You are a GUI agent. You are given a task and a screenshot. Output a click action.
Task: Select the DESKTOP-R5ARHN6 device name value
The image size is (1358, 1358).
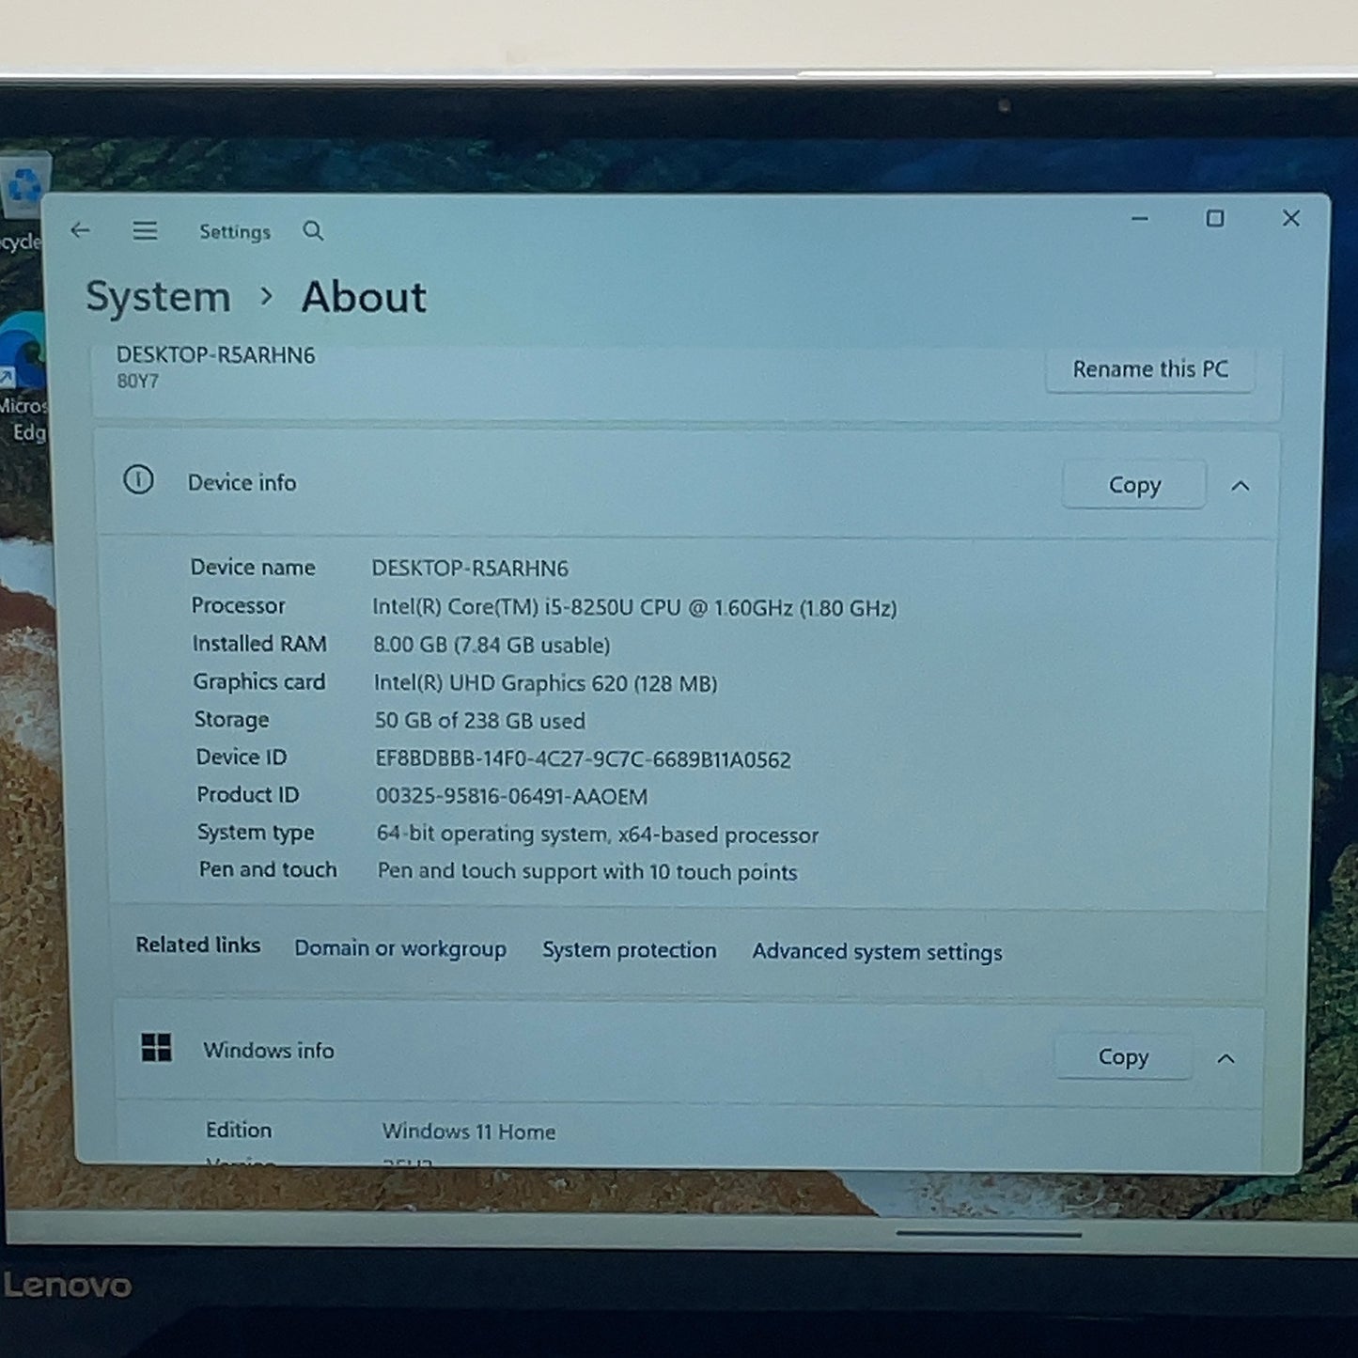(470, 569)
